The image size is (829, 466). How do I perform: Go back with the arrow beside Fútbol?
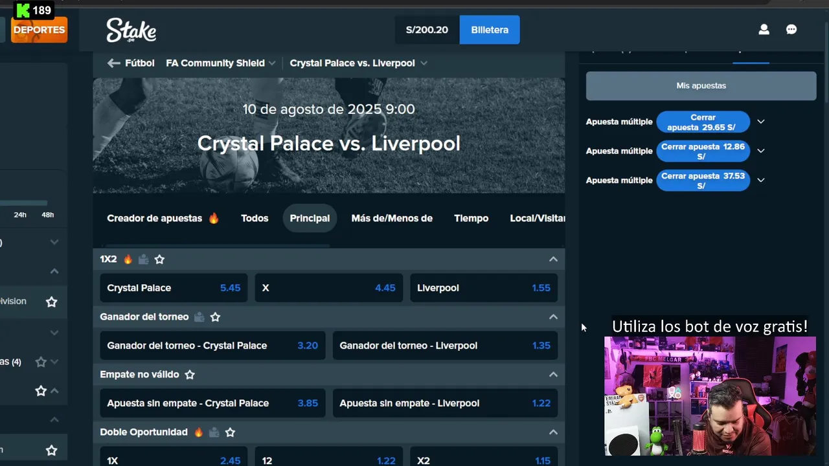click(x=114, y=63)
